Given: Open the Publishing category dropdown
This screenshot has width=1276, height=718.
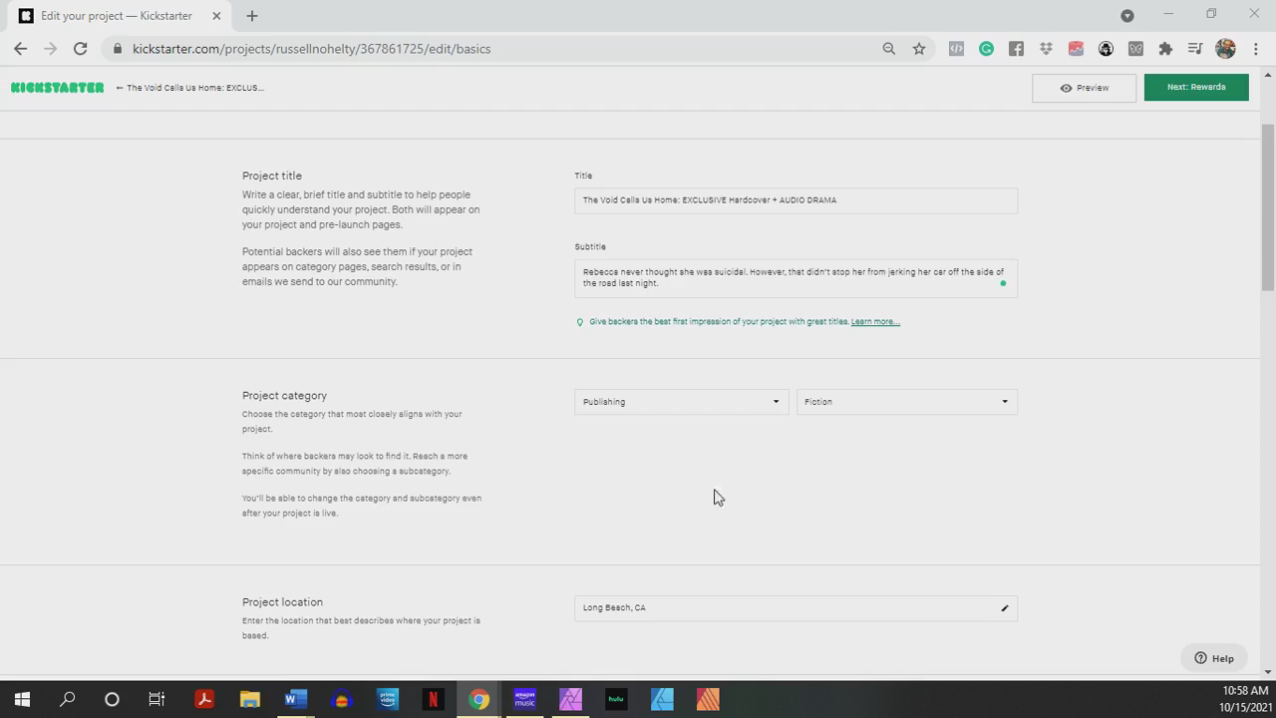Looking at the screenshot, I should (681, 402).
